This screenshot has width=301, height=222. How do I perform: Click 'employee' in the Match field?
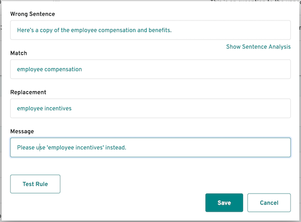(x=30, y=69)
